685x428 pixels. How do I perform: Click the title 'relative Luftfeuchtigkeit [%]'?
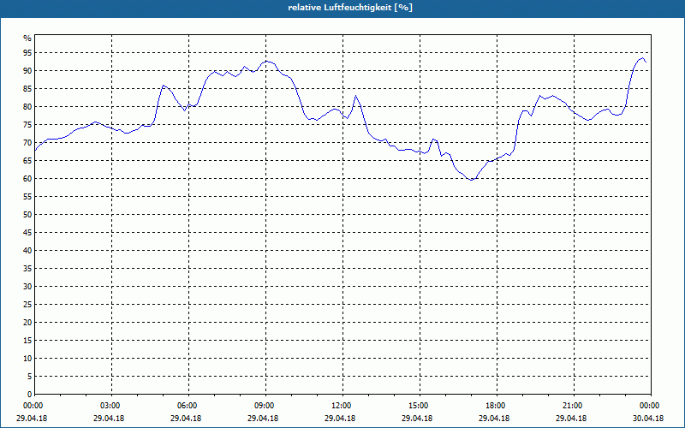coord(350,8)
